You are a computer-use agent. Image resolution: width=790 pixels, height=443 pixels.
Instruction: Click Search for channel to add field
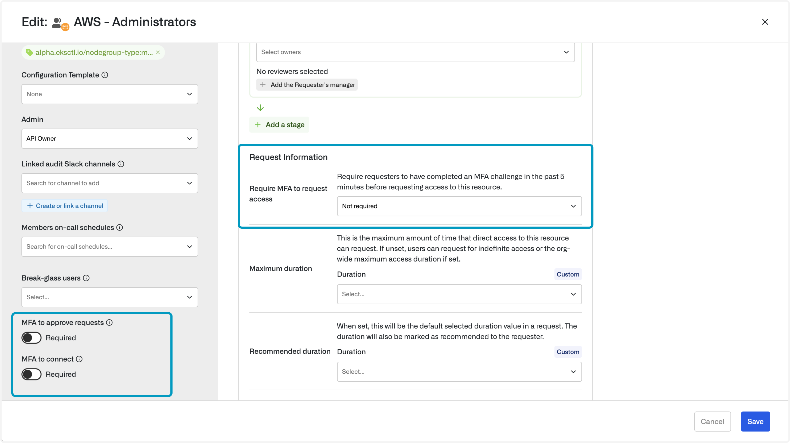point(104,183)
